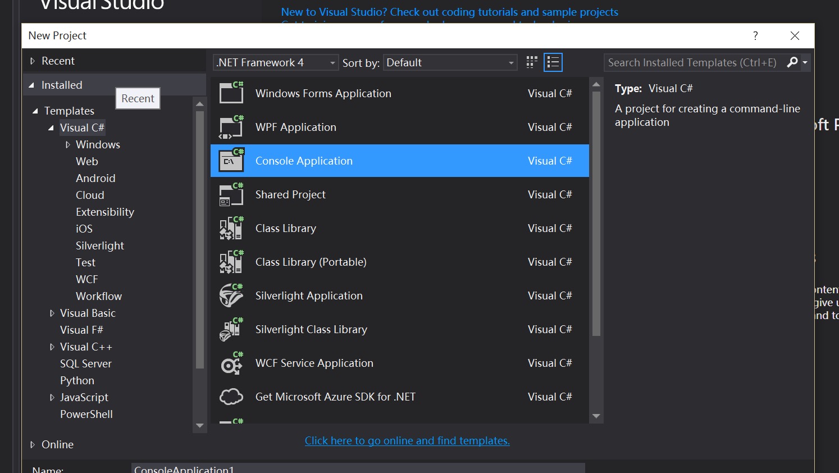Click the Silverlight Application template icon

click(x=231, y=295)
